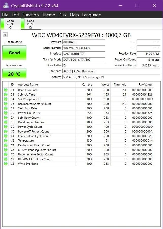Open the Function menu
163x229 pixels.
coord(30,15)
